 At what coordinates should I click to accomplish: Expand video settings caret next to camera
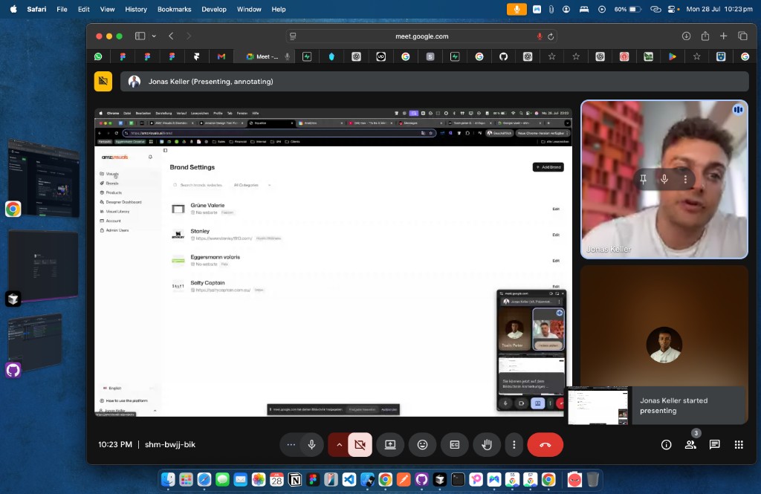[339, 444]
